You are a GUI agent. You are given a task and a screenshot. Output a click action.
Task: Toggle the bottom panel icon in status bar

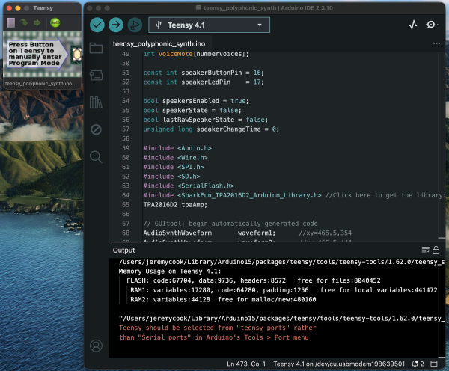[434, 364]
